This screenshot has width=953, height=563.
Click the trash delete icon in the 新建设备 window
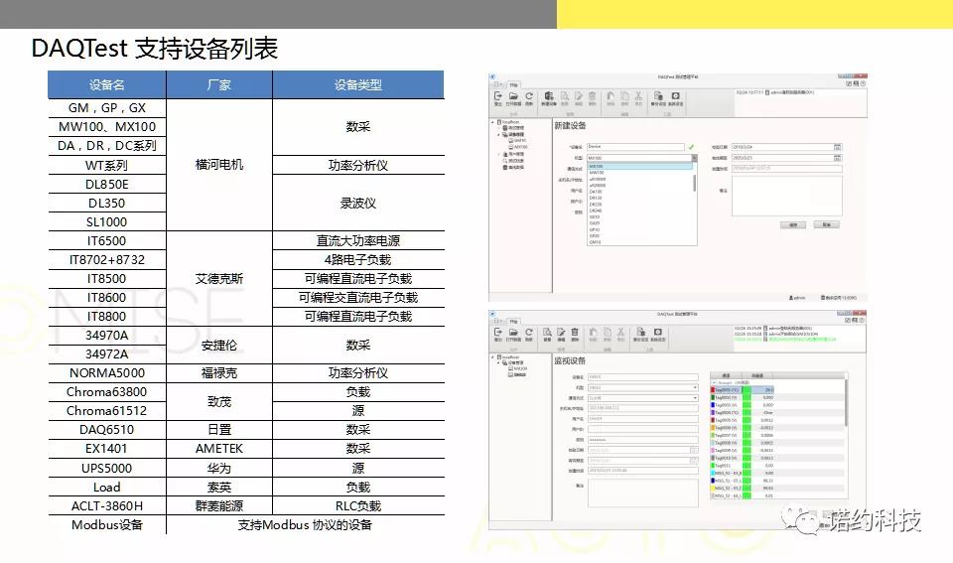(x=592, y=96)
